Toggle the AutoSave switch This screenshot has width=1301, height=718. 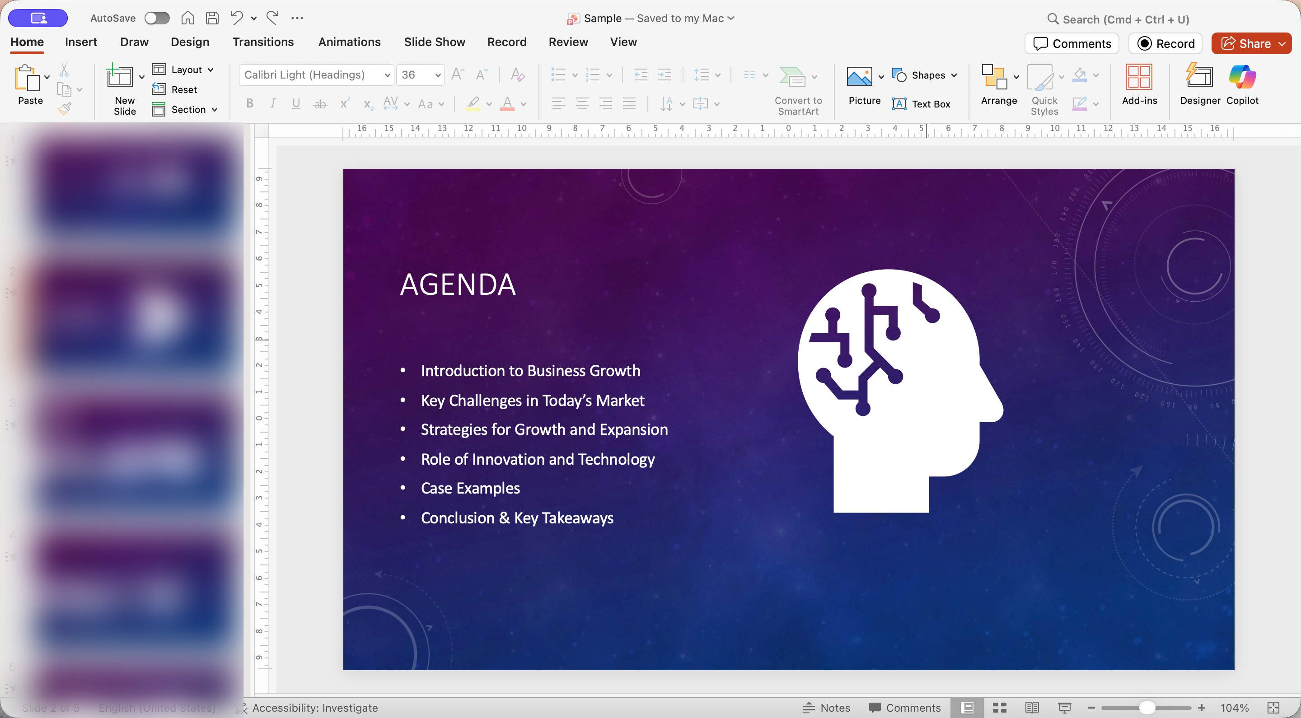(x=157, y=18)
